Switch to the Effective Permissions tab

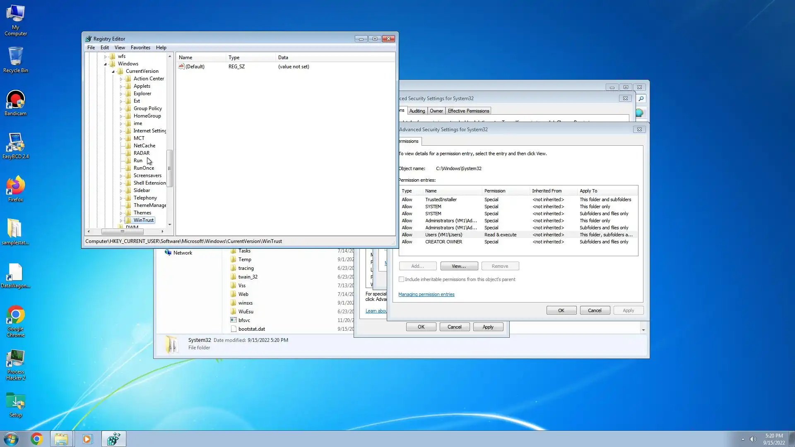(x=468, y=111)
